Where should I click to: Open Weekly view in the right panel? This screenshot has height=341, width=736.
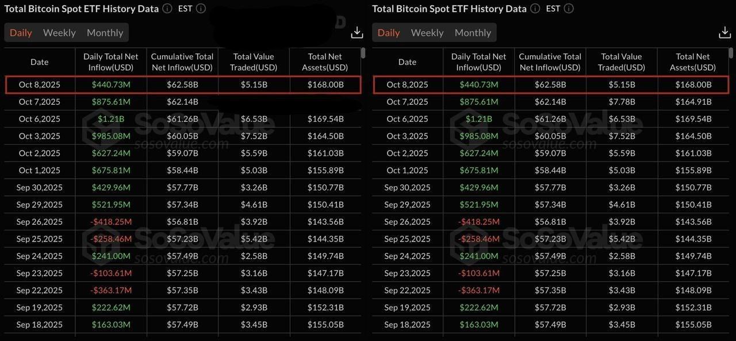[x=427, y=33]
